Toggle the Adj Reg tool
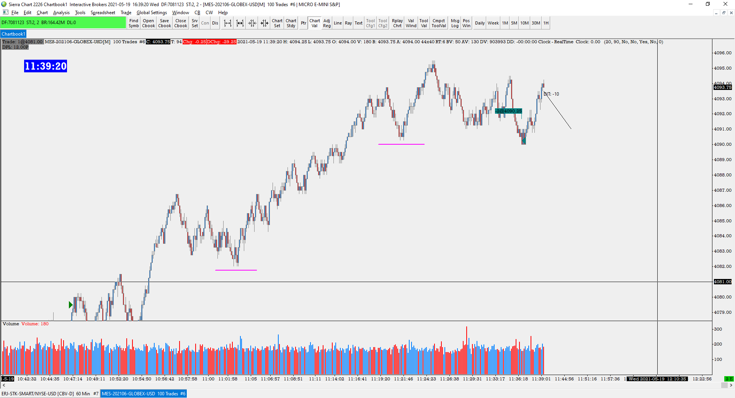Viewport: 735px width, 398px height. 327,23
